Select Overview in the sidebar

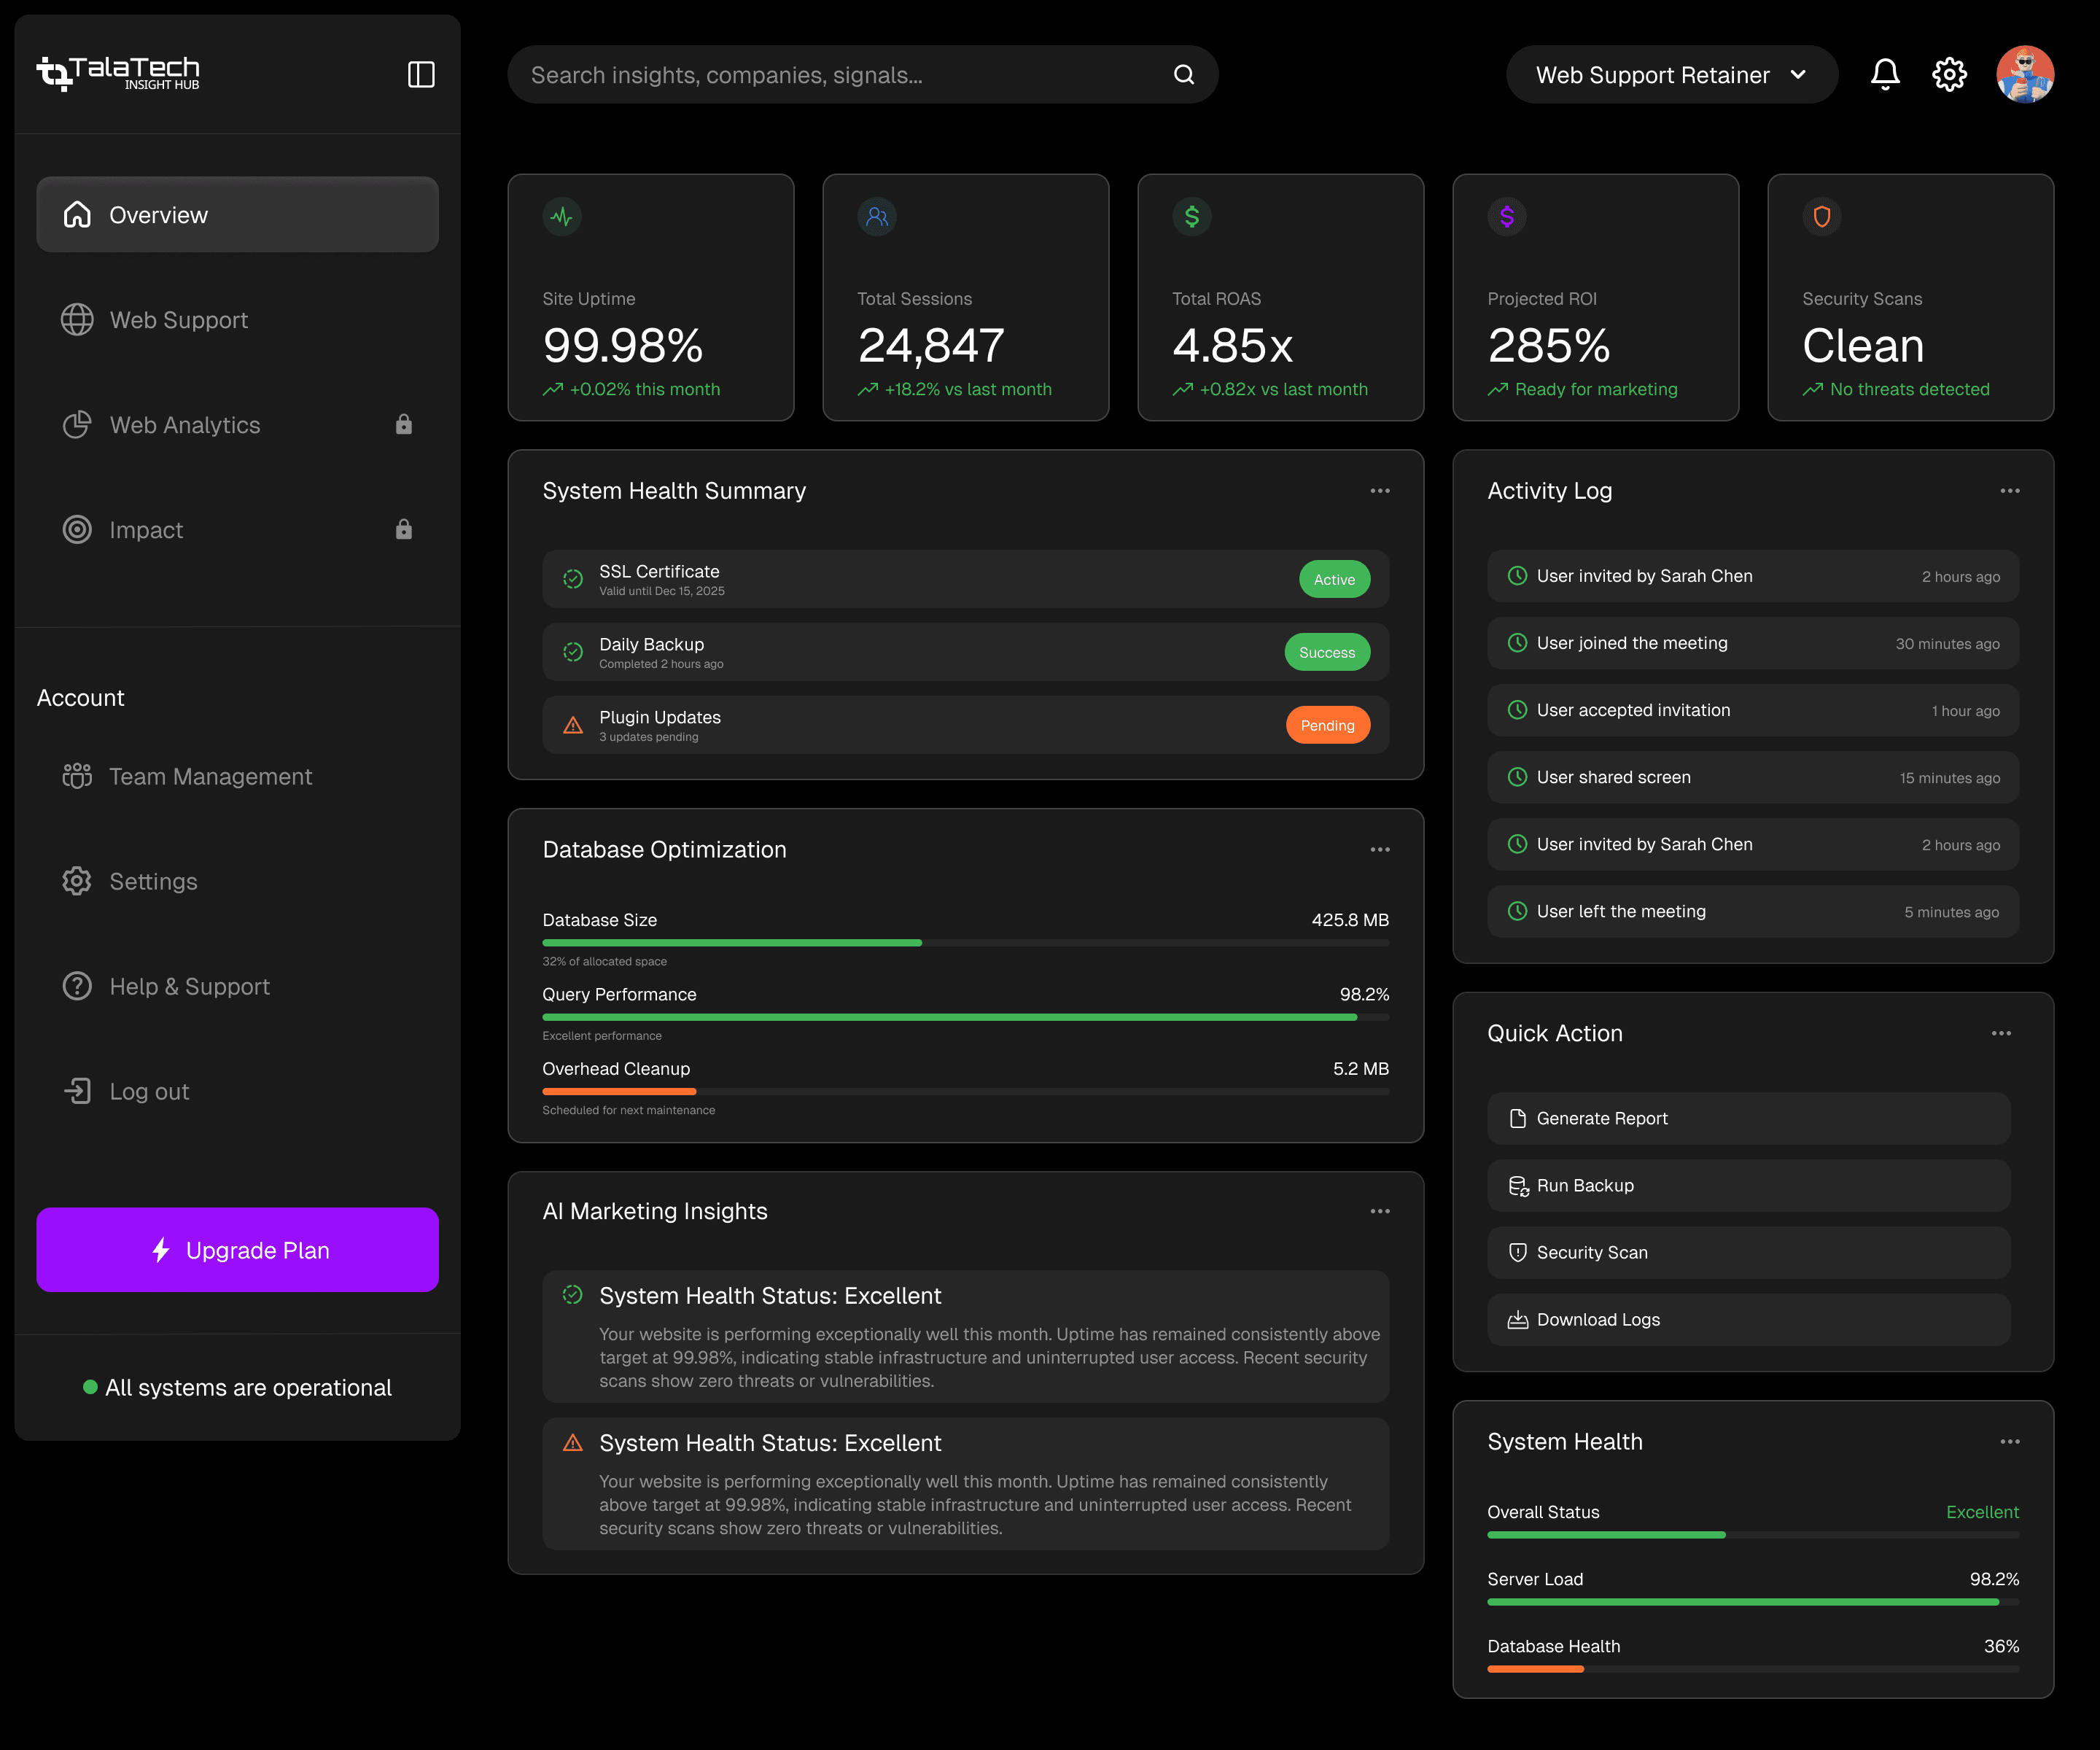pyautogui.click(x=238, y=215)
